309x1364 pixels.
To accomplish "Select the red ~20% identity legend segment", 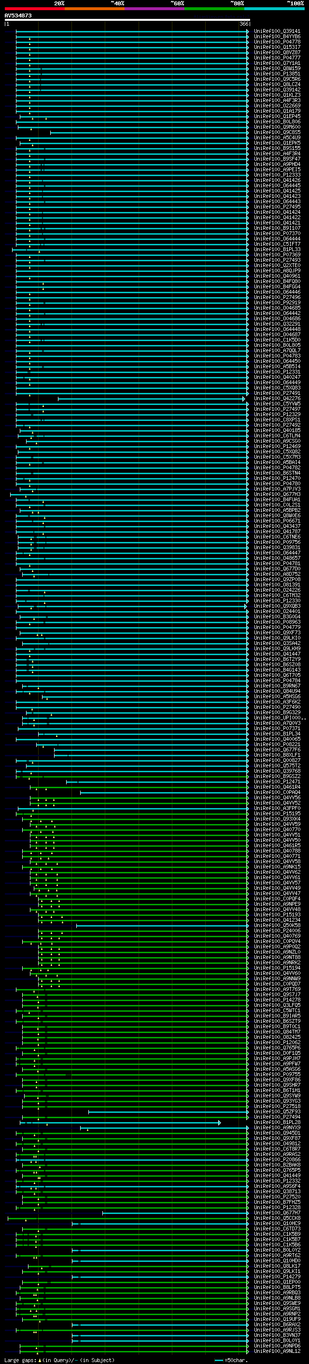I will click(34, 9).
